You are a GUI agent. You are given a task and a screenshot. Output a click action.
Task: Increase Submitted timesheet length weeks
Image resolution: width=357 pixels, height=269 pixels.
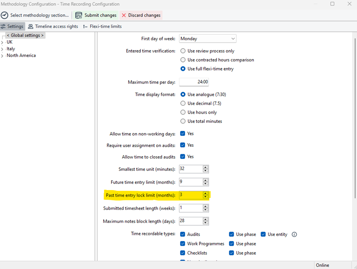point(205,206)
